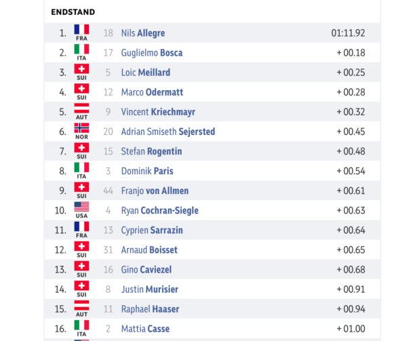Image resolution: width=417 pixels, height=341 pixels.
Task: Select the Dominik Paris name link
Action: click(x=147, y=171)
